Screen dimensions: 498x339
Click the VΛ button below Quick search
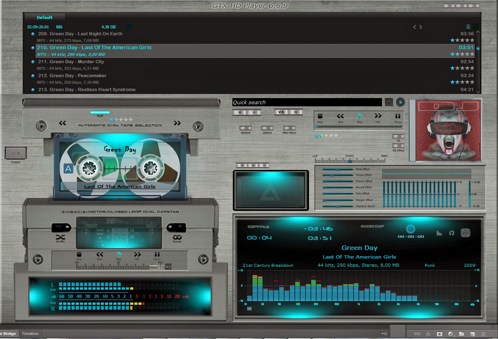(x=281, y=112)
